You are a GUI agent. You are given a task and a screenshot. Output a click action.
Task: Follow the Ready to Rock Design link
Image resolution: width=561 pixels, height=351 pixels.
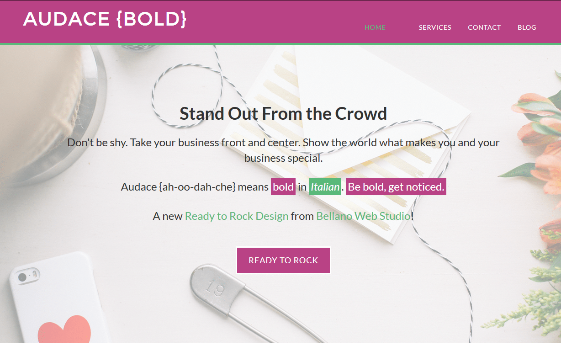pyautogui.click(x=237, y=216)
